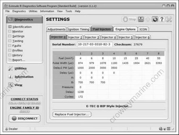
Task: Click the Replace Fuel Injector button
Action: (72, 114)
